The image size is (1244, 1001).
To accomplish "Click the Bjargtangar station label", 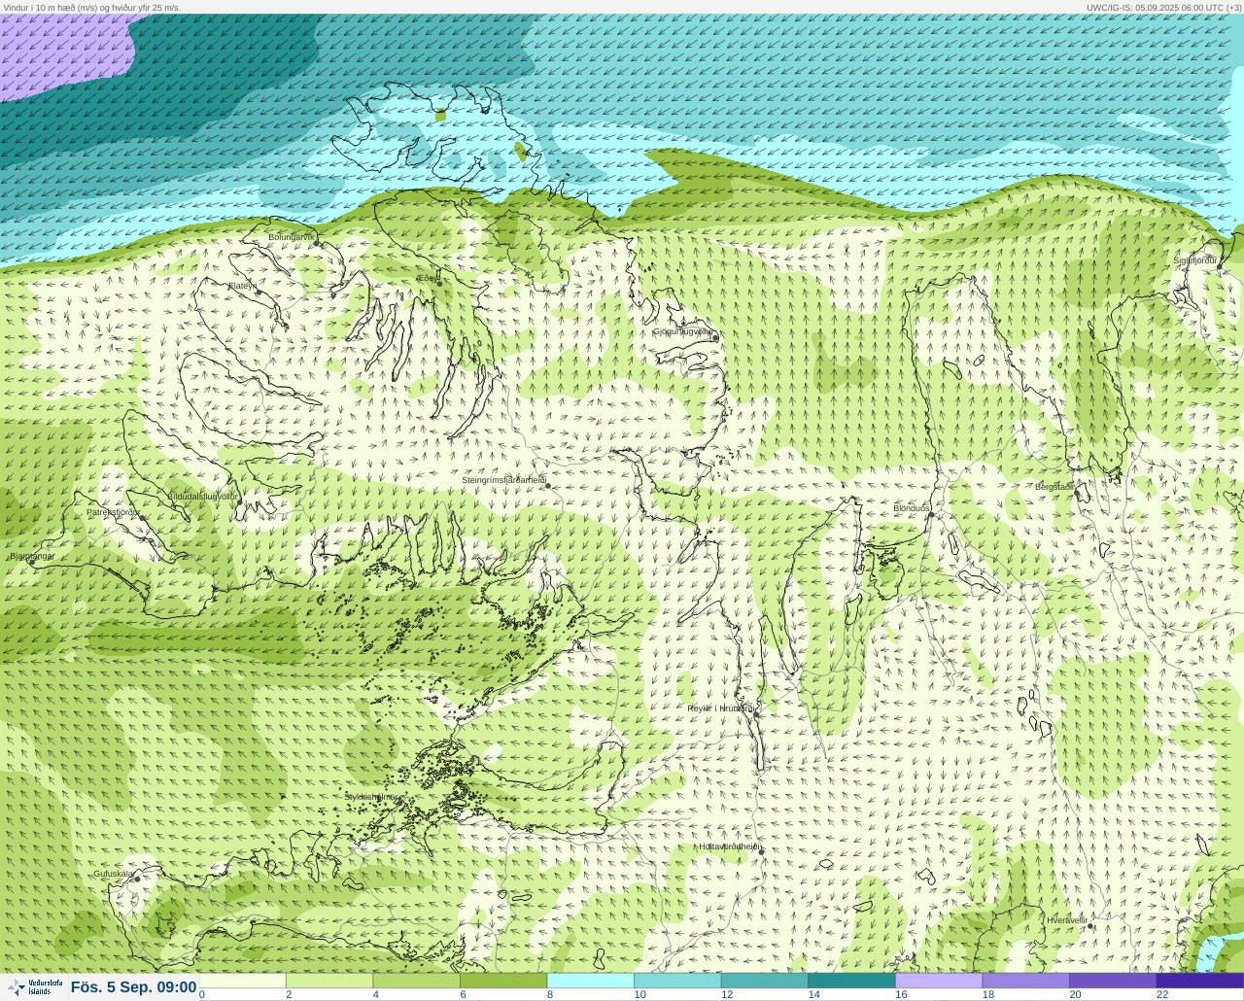I will point(32,557).
